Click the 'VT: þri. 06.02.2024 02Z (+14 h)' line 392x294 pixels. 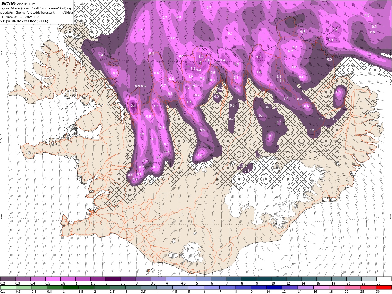(x=24, y=21)
